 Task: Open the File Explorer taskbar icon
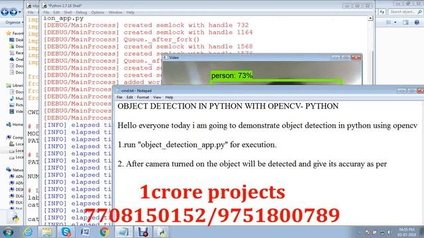[47, 232]
